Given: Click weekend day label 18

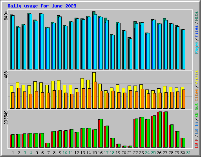Looking at the screenshot, I should click(x=112, y=153).
